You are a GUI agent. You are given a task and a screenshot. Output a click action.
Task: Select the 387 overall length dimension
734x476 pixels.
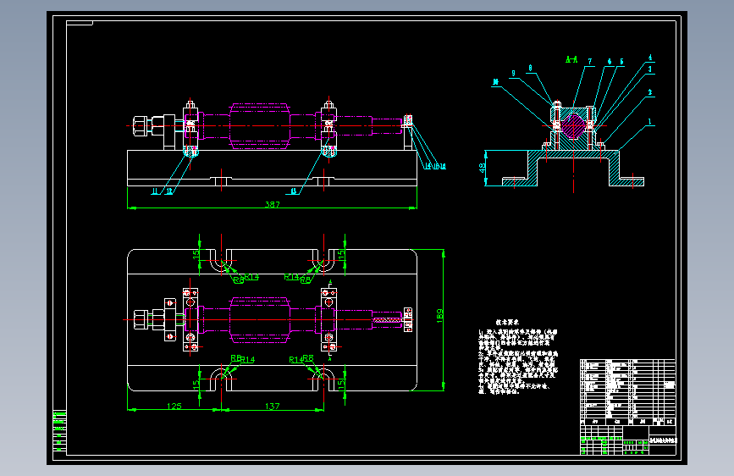click(273, 204)
